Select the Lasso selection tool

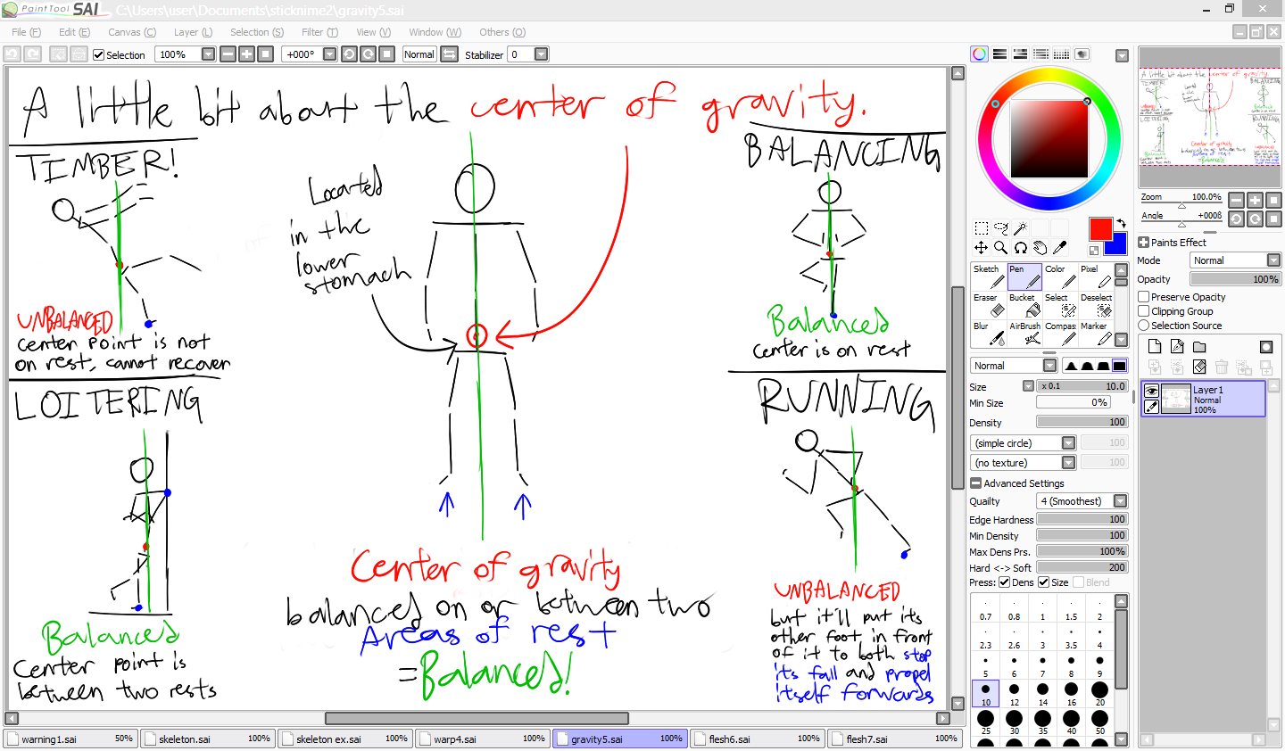click(1000, 228)
